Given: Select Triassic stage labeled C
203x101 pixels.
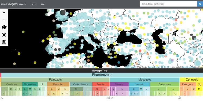Looking at the screenshot, I should click(x=117, y=93).
